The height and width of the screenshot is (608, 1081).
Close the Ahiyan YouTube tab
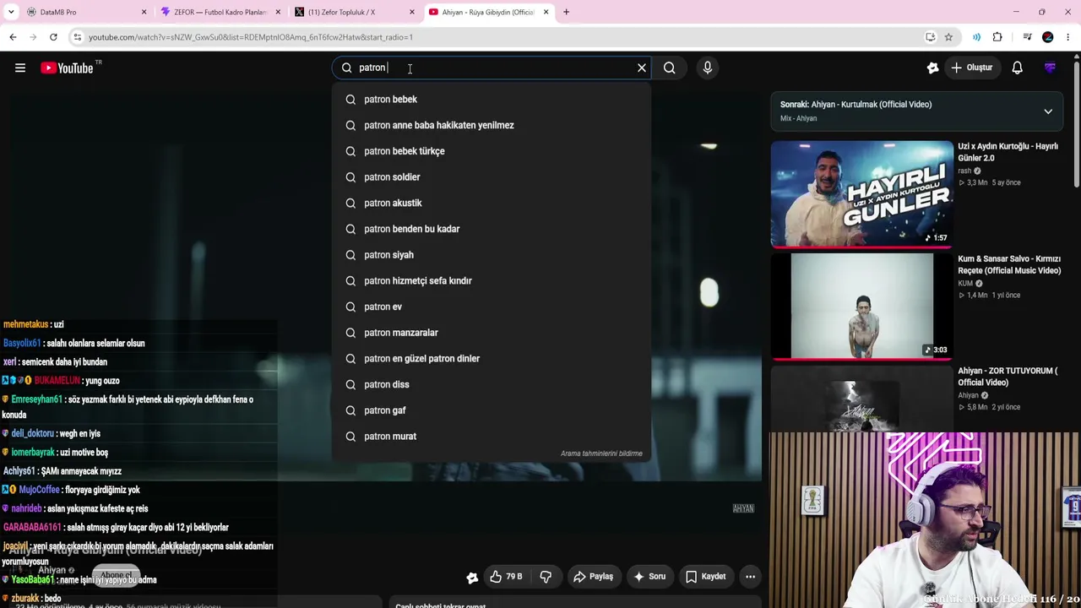point(546,12)
